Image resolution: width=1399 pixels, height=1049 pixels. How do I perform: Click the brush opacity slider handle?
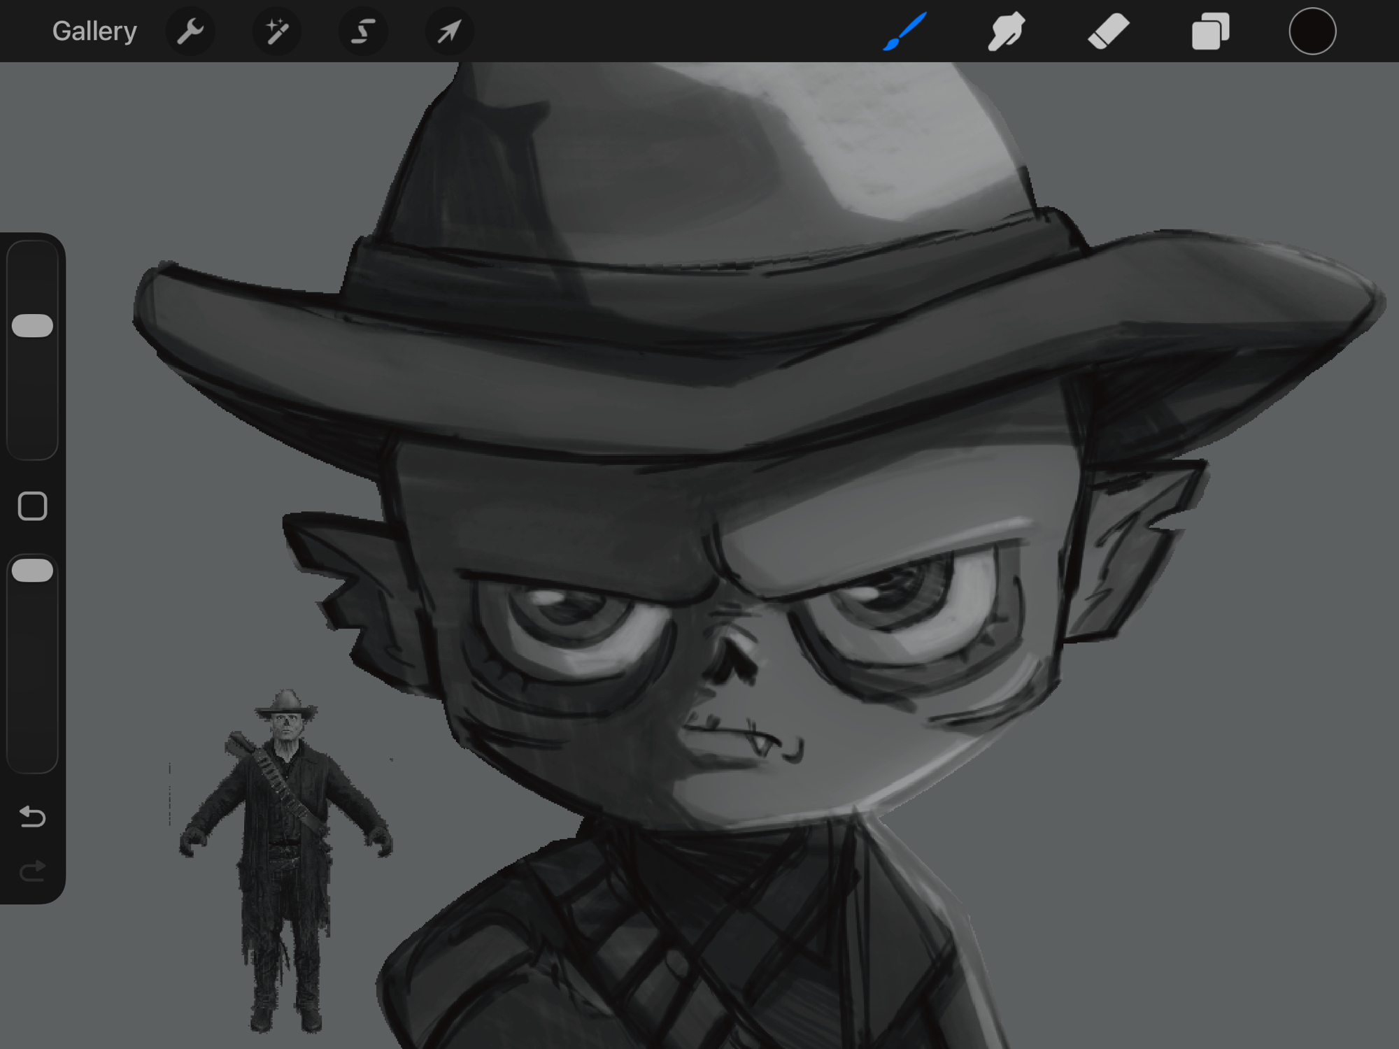coord(33,571)
